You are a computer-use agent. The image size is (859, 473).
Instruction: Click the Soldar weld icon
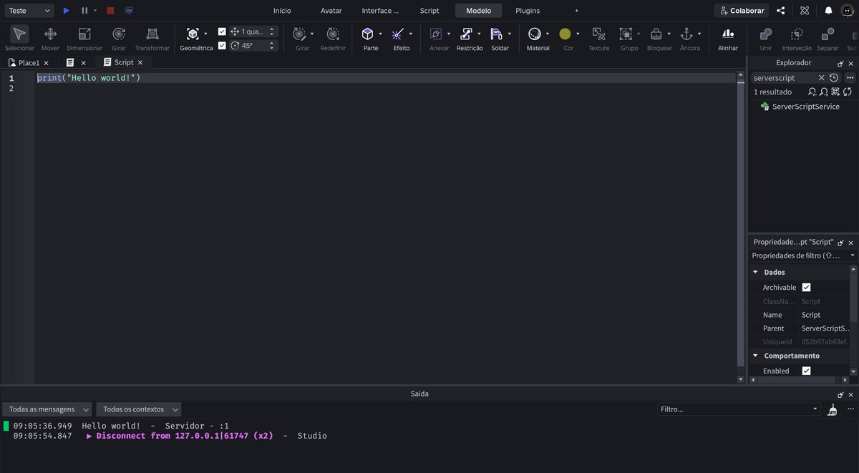(497, 34)
